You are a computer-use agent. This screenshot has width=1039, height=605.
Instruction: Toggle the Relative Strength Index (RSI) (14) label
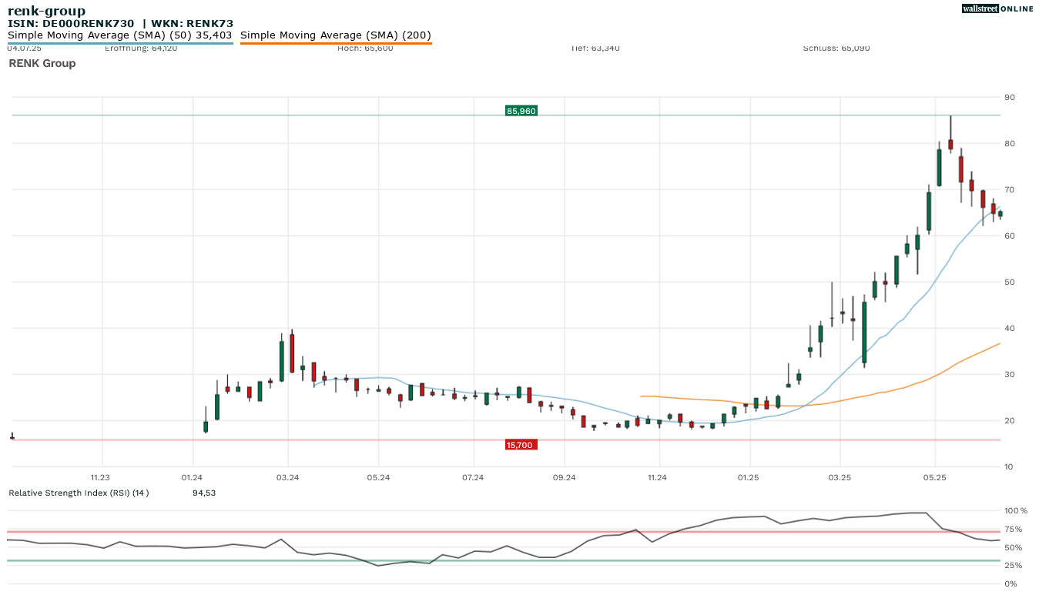(79, 493)
